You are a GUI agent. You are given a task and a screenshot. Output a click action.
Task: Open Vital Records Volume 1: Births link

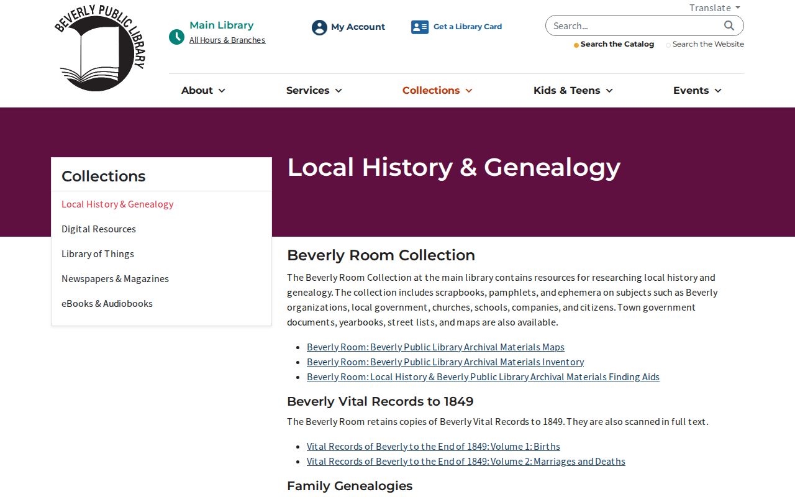[434, 446]
